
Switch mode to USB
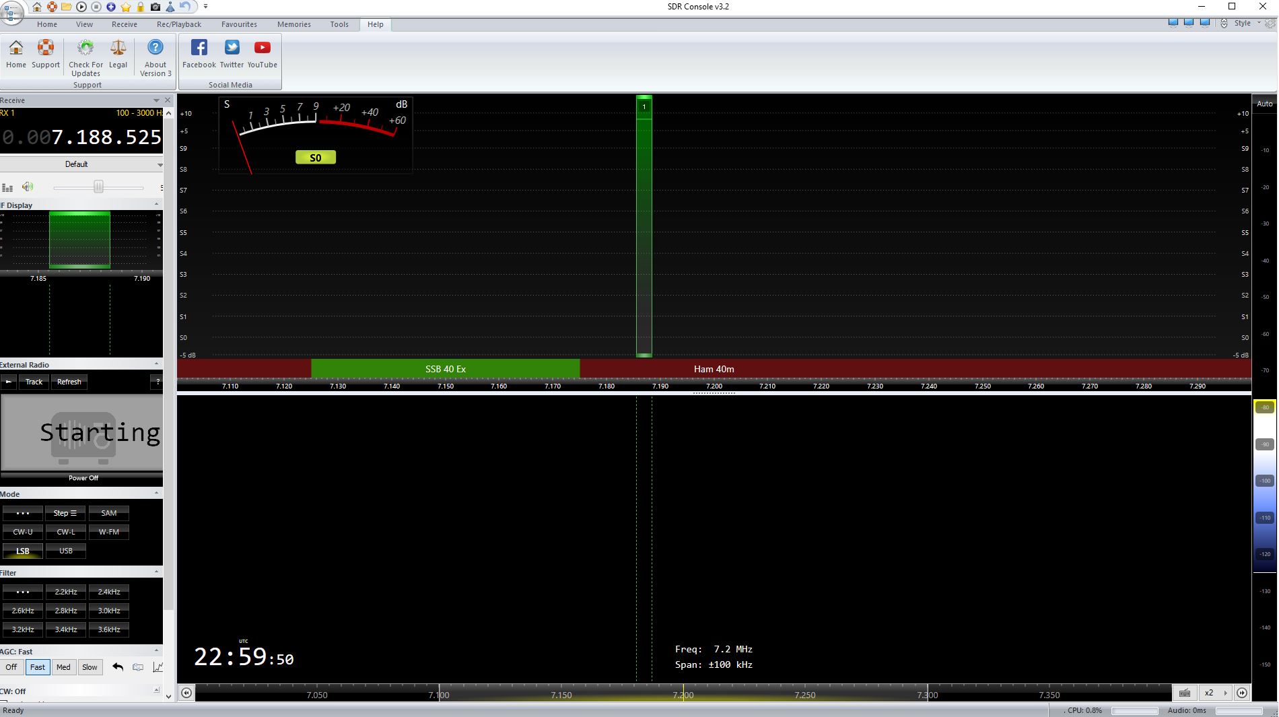point(66,551)
